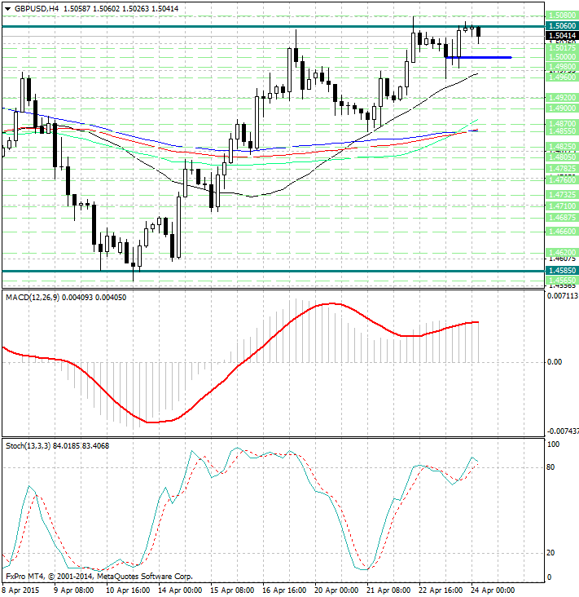Viewport: 579px width, 597px height.
Task: Select the current price label 1.50414
Action: [x=563, y=36]
